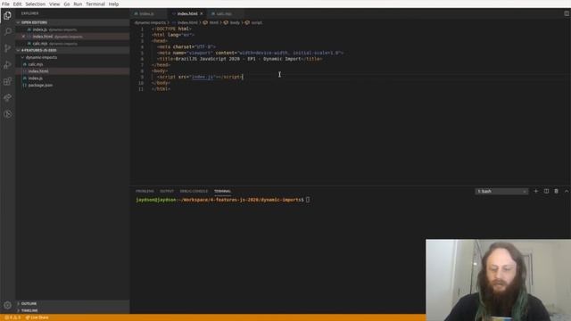Open the Edit menu
The width and height of the screenshot is (571, 321).
(17, 4)
